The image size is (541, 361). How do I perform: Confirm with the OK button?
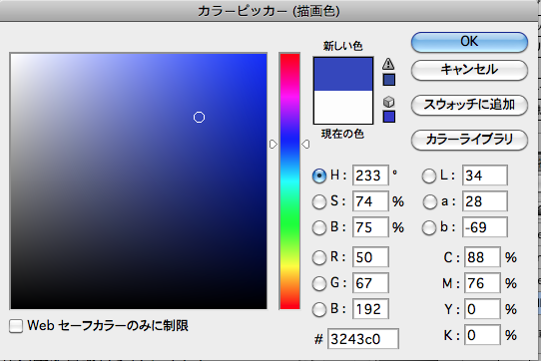tap(469, 42)
